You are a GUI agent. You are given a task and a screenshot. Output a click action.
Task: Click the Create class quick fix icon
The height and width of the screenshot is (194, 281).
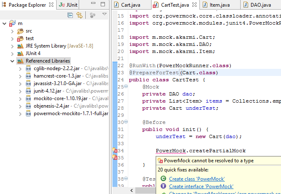163,179
